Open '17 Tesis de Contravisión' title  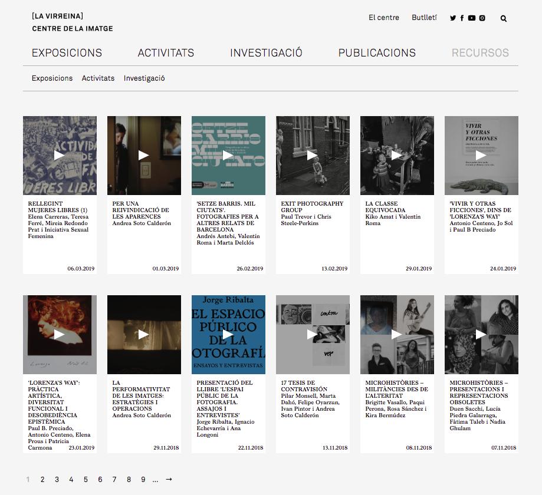[304, 386]
